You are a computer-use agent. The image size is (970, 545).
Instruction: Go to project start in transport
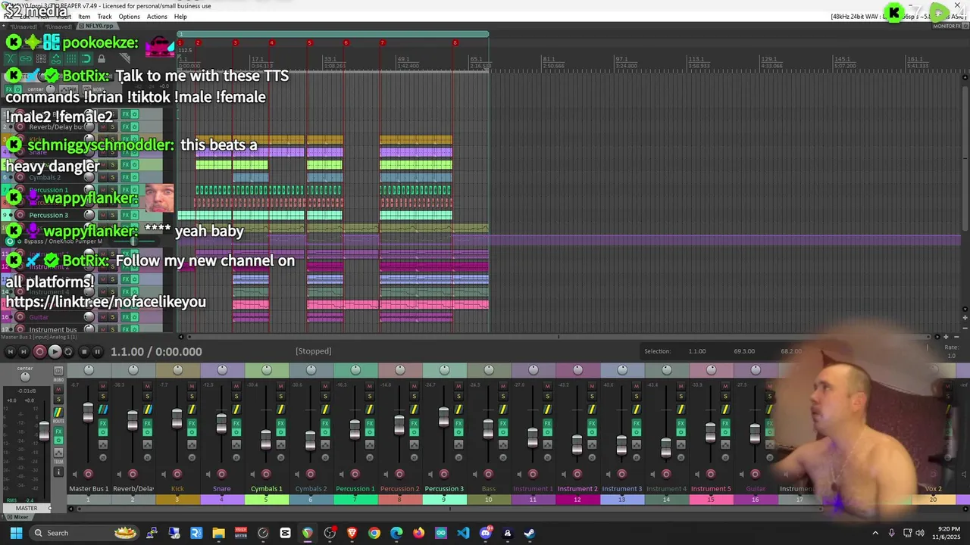coord(10,351)
